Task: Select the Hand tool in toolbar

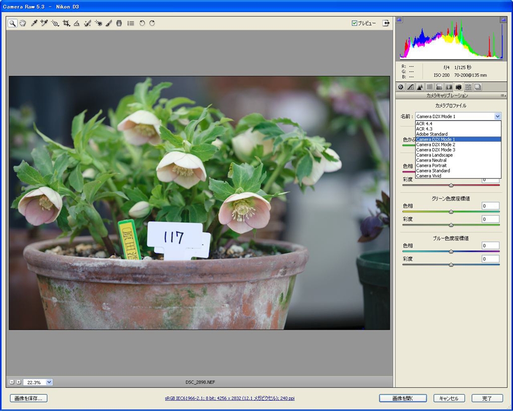Action: tap(23, 23)
